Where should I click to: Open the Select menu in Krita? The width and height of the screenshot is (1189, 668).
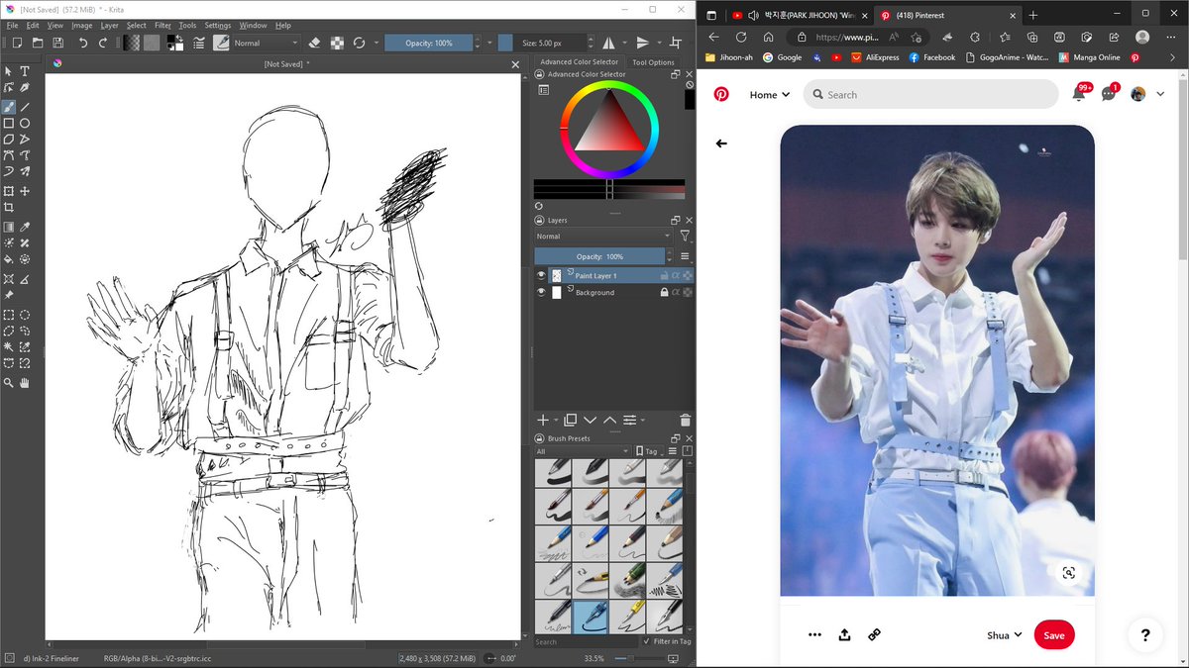tap(136, 25)
